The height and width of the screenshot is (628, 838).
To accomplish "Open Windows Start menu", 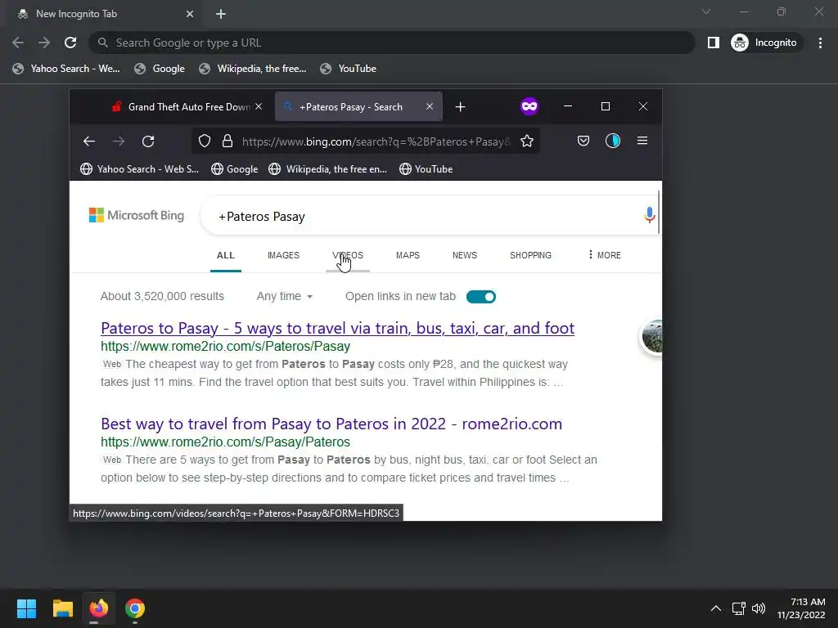I will tap(26, 608).
